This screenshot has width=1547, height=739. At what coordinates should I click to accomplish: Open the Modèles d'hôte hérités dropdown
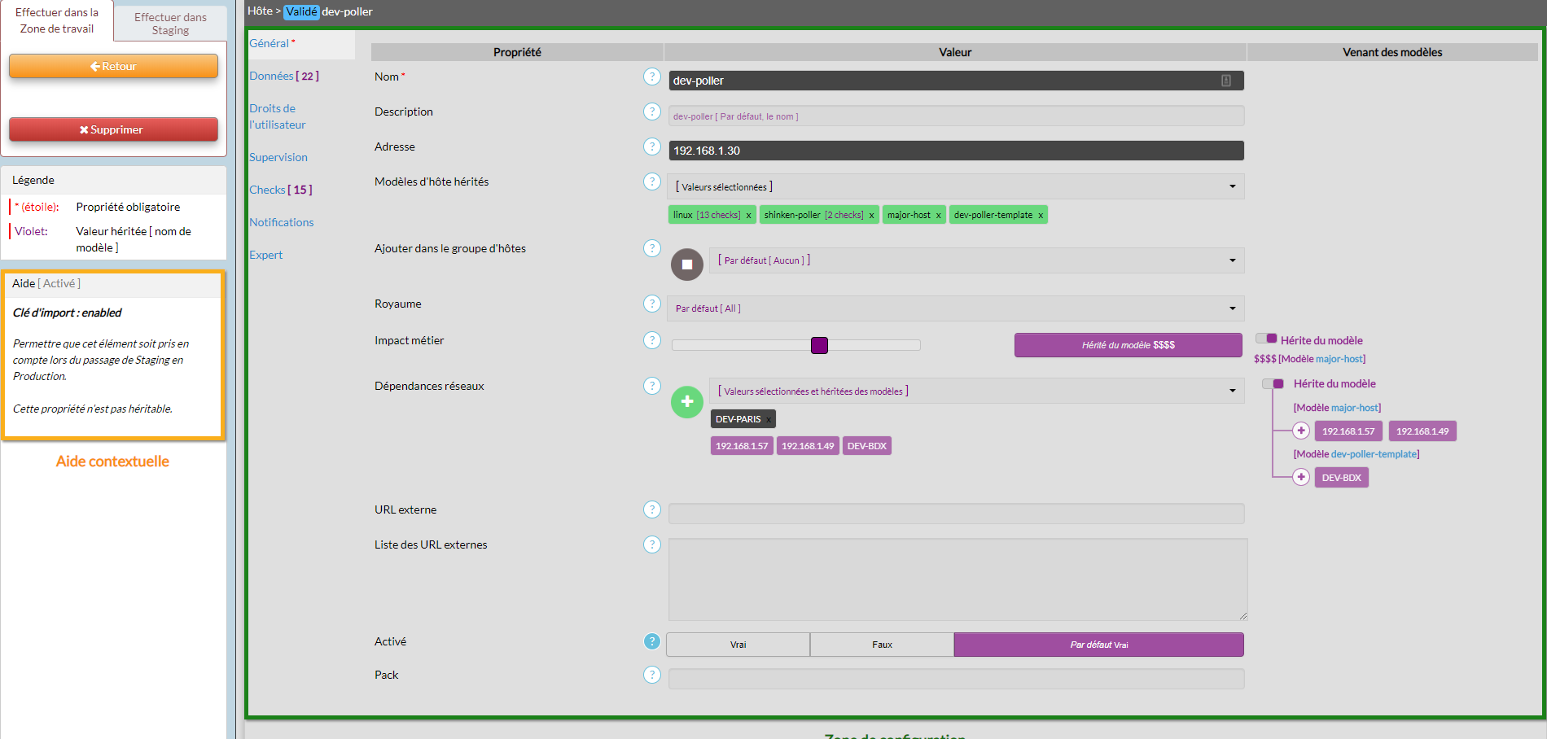955,186
